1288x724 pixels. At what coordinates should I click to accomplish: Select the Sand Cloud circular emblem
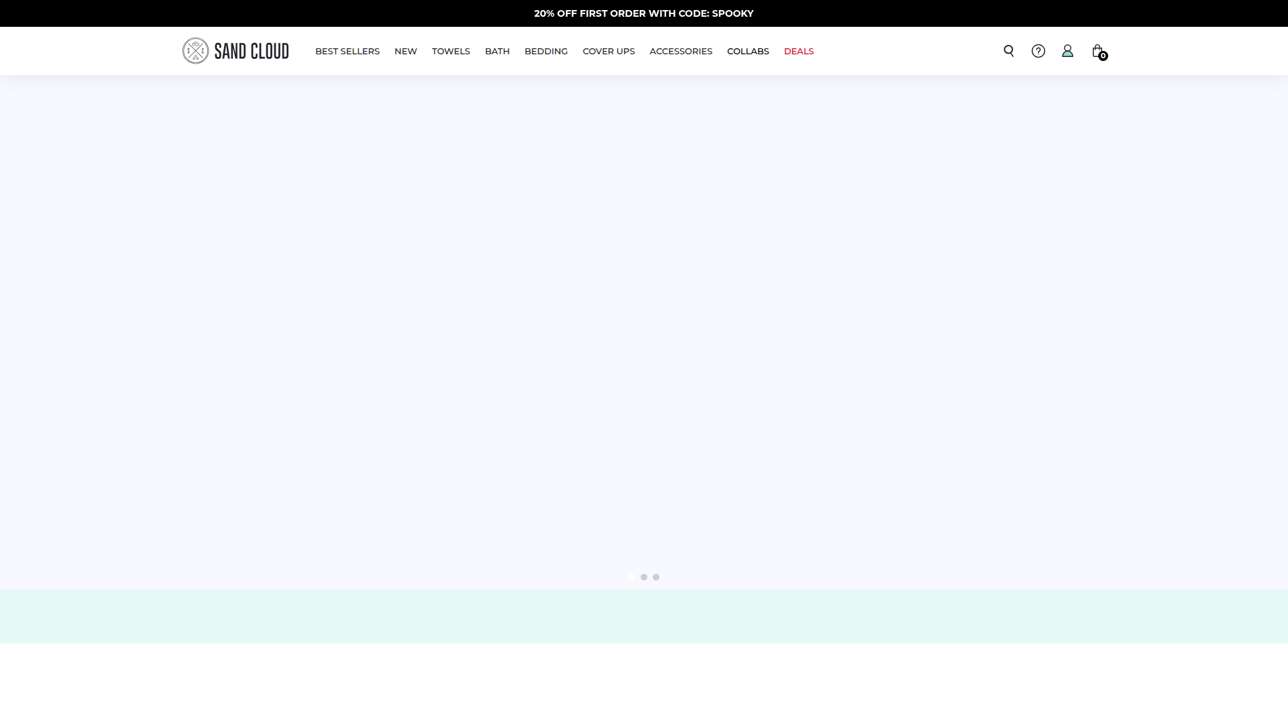tap(195, 50)
